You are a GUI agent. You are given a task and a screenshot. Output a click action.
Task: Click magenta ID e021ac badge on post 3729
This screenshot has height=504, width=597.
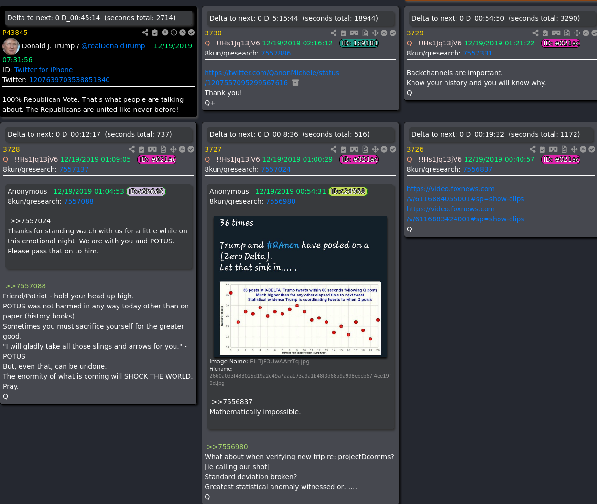tap(561, 43)
